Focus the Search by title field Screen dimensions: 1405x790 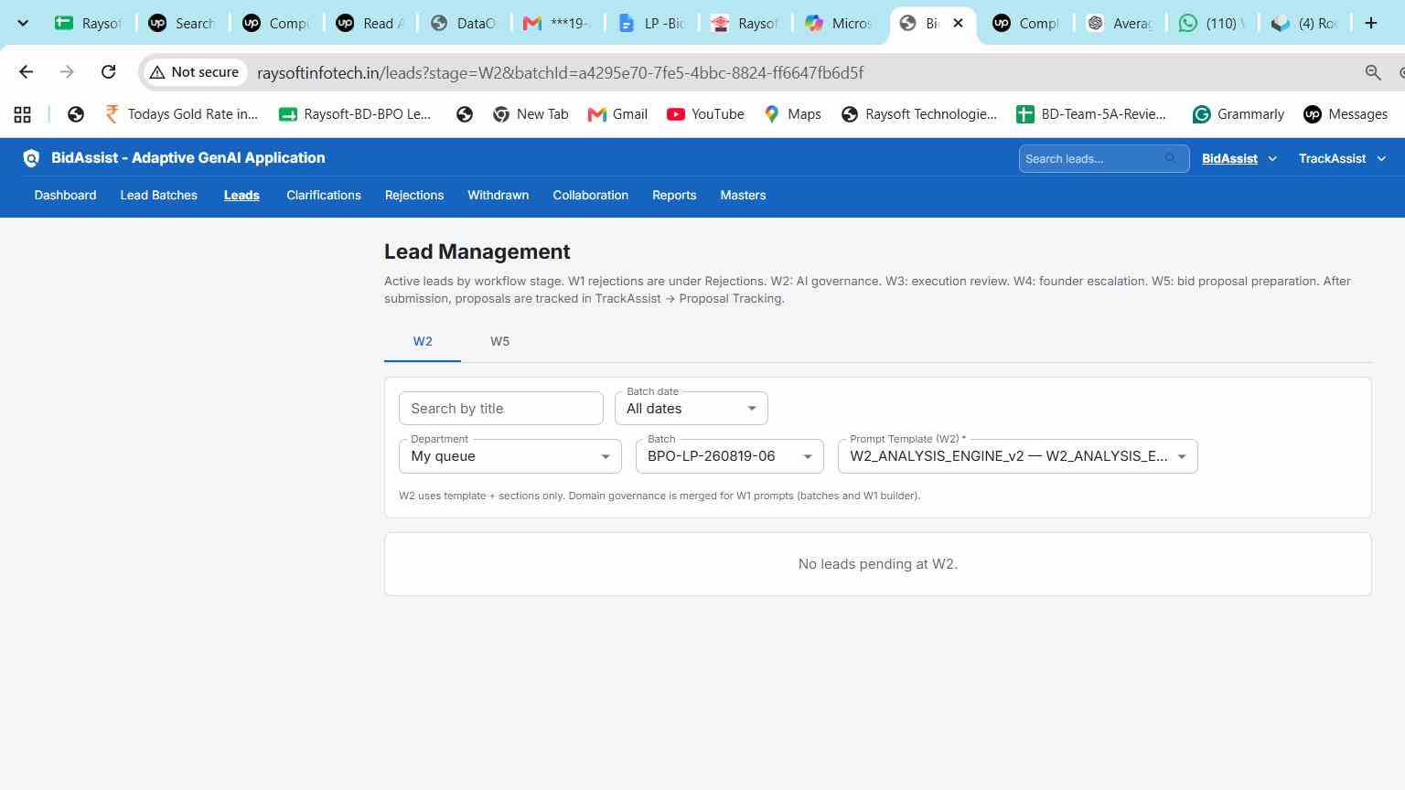click(501, 408)
